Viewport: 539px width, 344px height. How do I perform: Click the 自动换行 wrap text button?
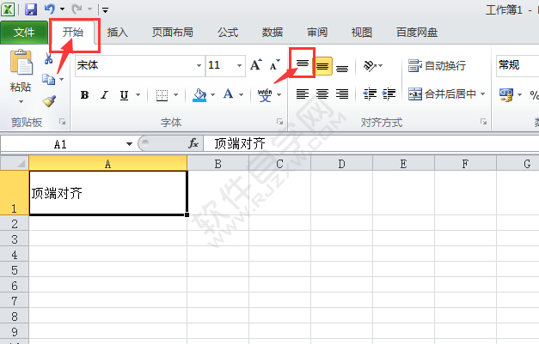(x=437, y=65)
